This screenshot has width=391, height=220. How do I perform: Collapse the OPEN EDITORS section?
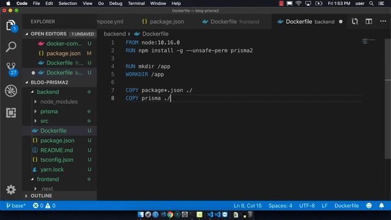click(x=27, y=34)
